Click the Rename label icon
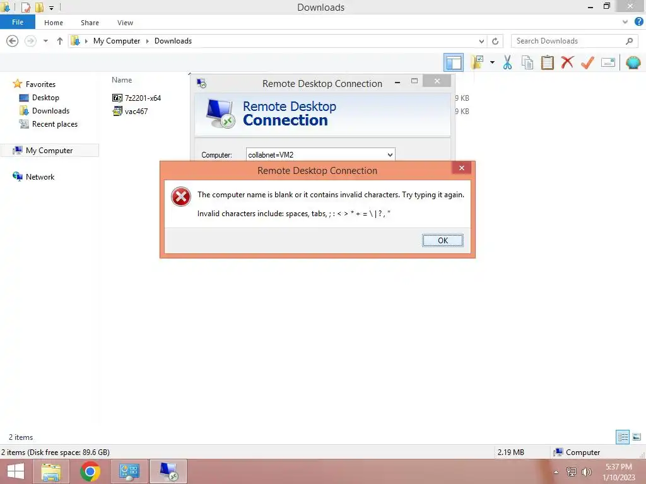The image size is (646, 484). click(x=608, y=62)
